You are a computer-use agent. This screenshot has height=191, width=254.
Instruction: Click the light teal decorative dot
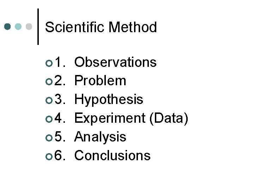click(19, 27)
